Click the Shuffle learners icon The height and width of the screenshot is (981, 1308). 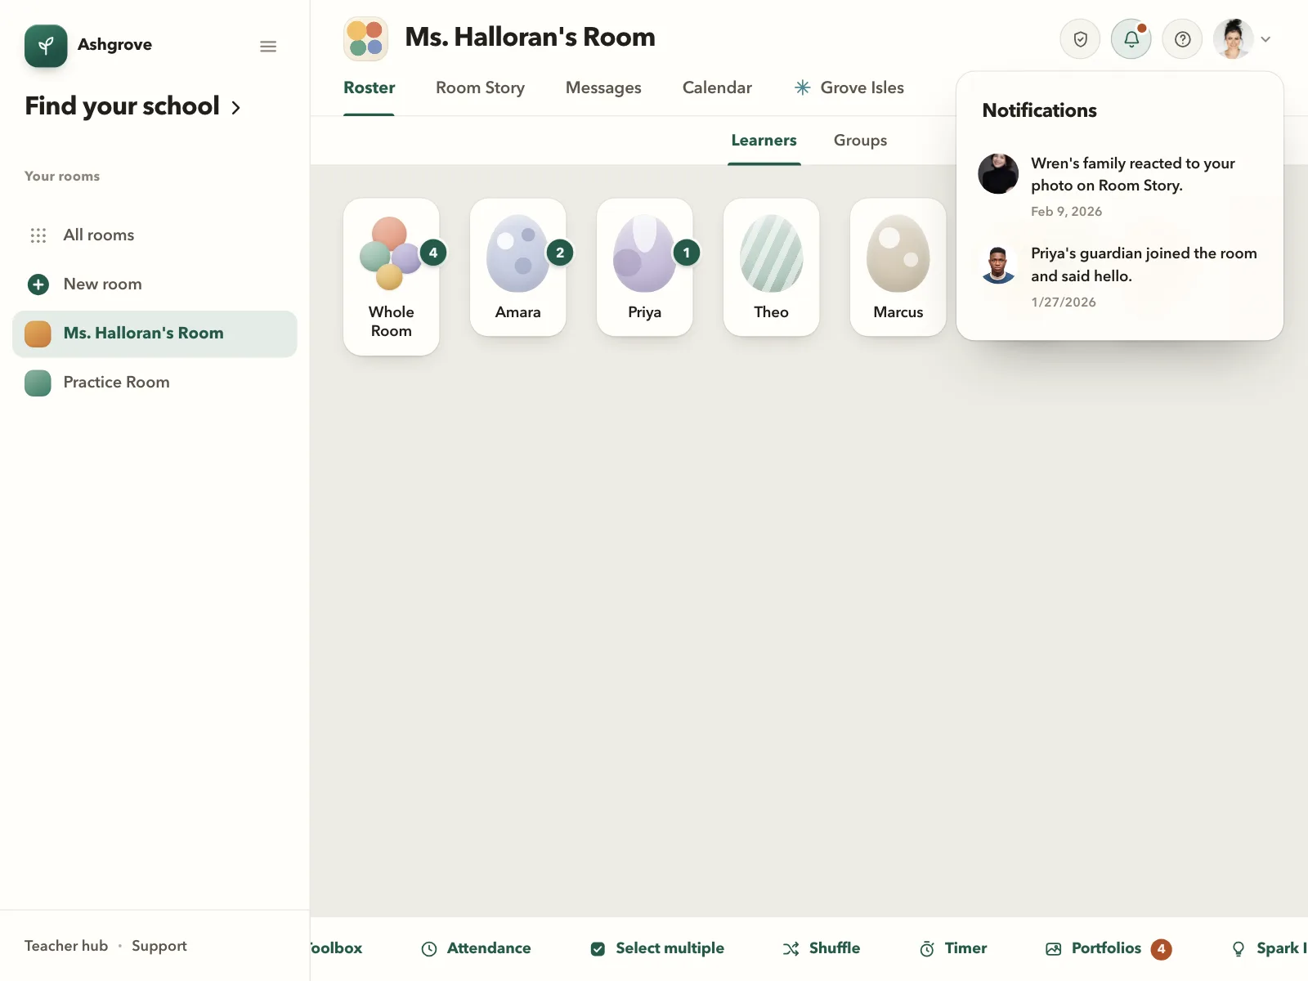791,948
